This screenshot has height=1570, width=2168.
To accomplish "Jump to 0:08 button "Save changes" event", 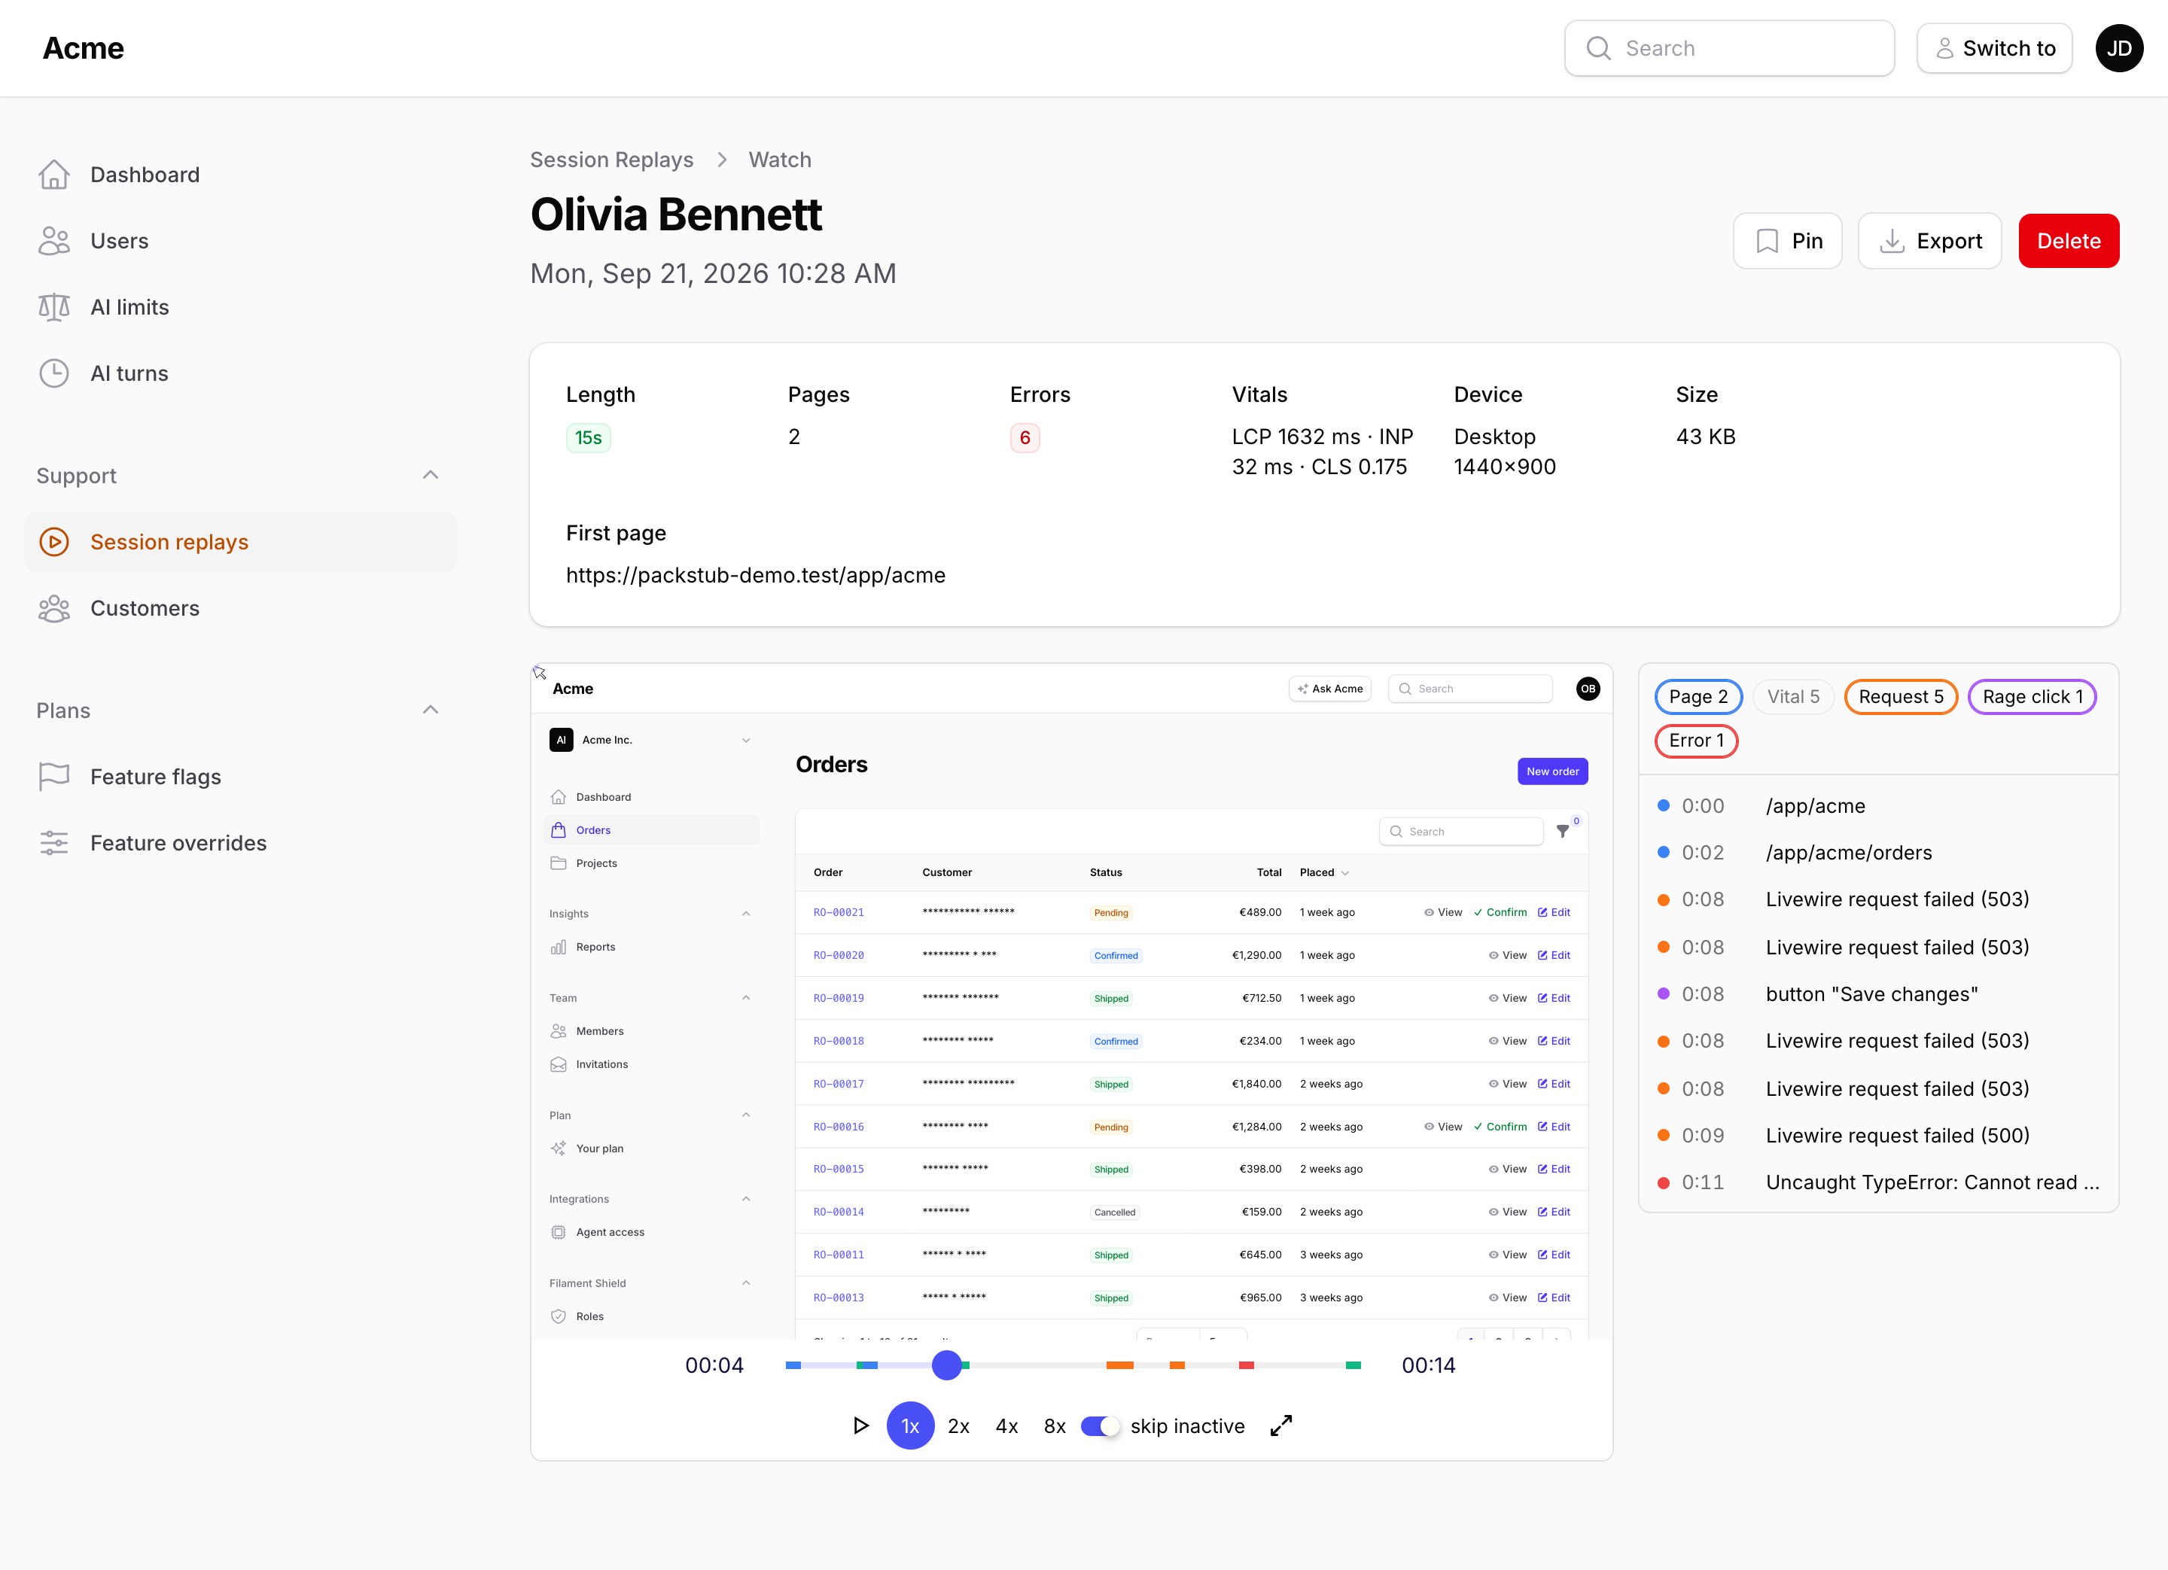I will coord(1878,993).
